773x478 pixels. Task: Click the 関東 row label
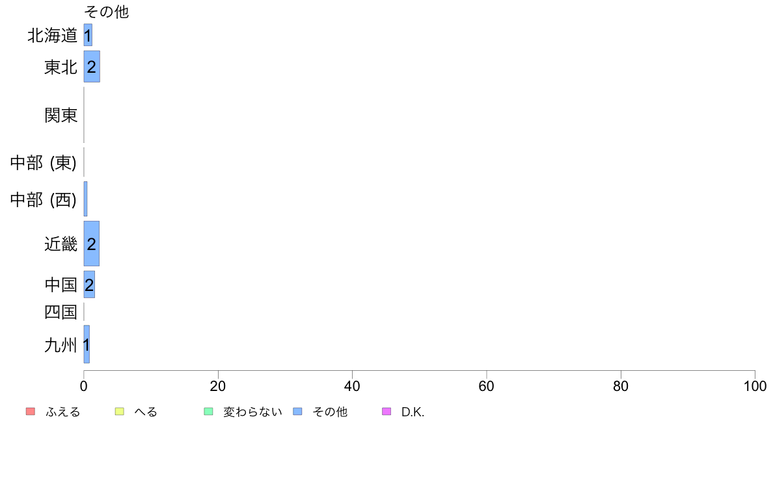(61, 115)
